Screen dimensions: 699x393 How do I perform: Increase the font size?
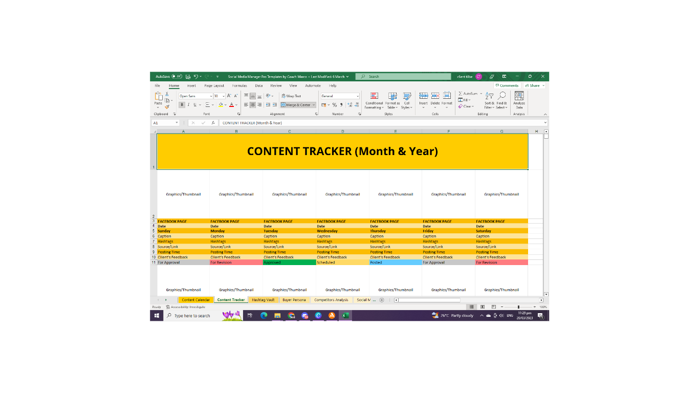[229, 96]
